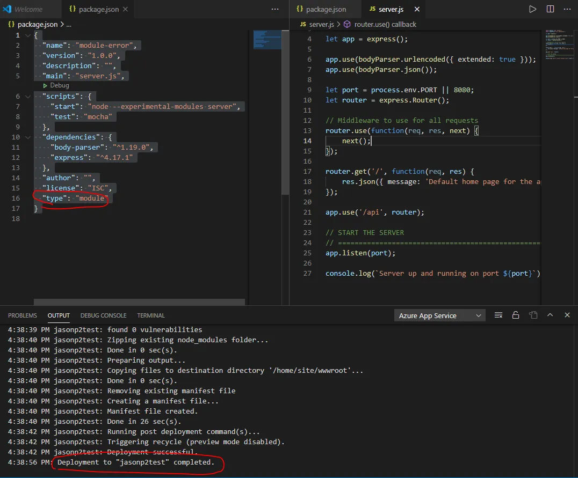Image resolution: width=578 pixels, height=478 pixels.
Task: Open the Welcome tab
Action: [28, 9]
